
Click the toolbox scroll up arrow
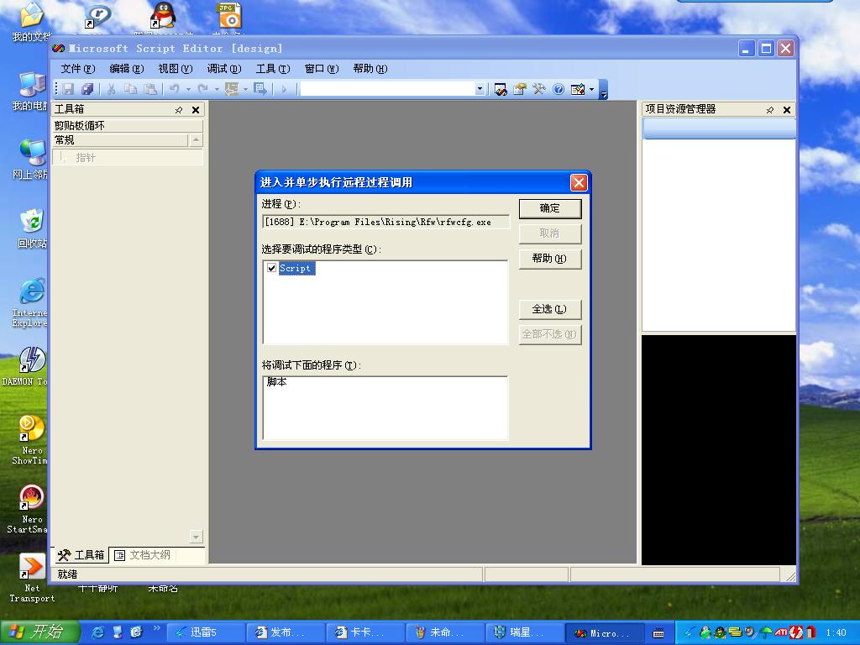click(196, 140)
